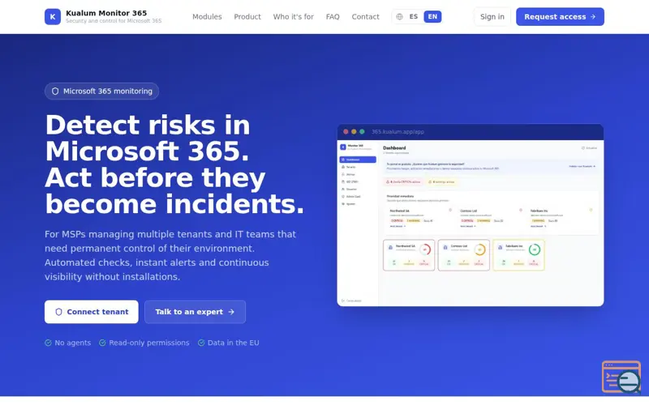649x405 pixels.
Task: Click Talk to an expert
Action: 195,312
